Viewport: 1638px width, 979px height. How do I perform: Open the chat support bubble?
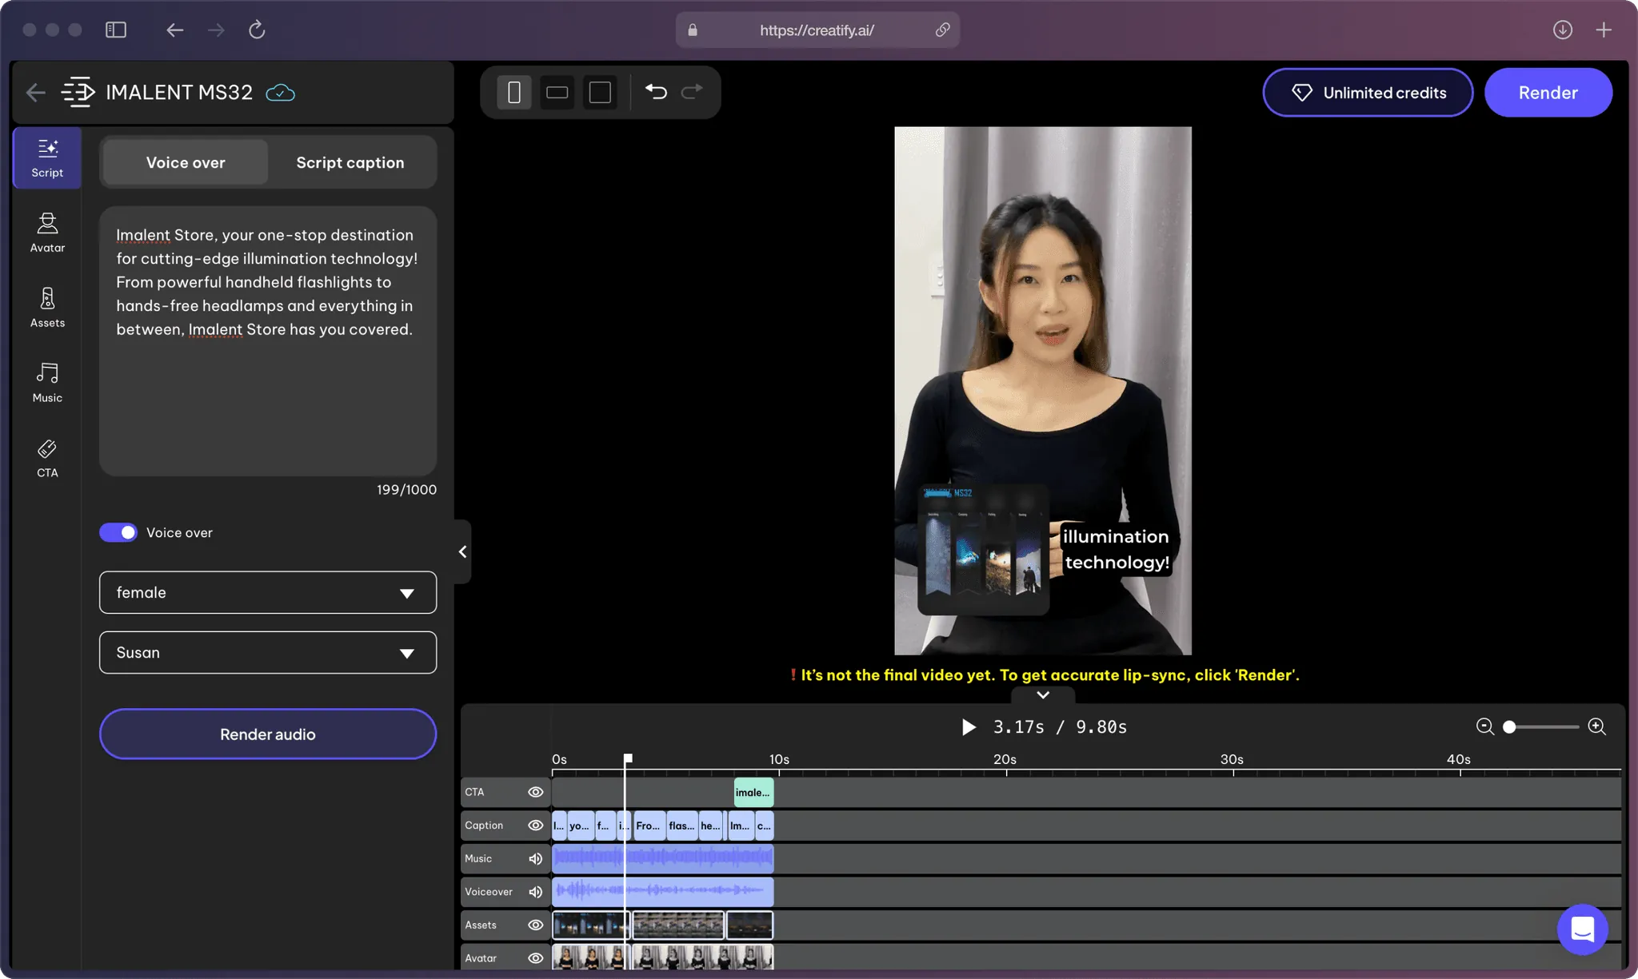(1582, 929)
